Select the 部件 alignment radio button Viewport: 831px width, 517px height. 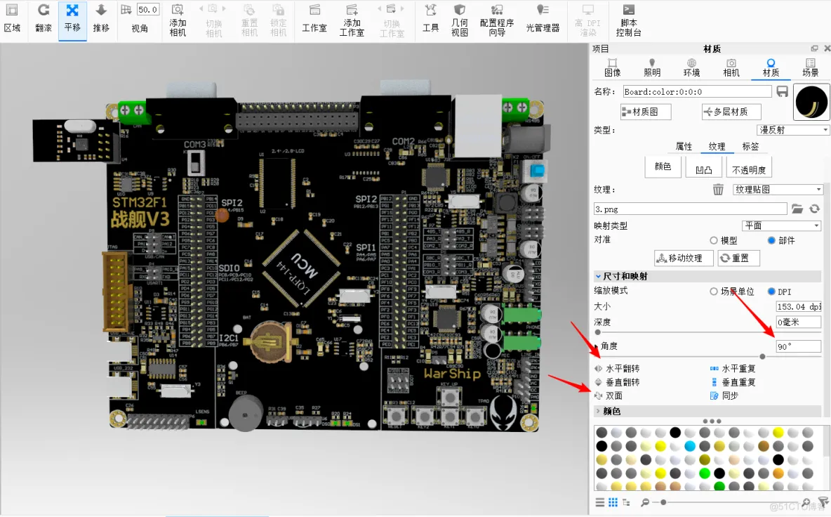[771, 240]
